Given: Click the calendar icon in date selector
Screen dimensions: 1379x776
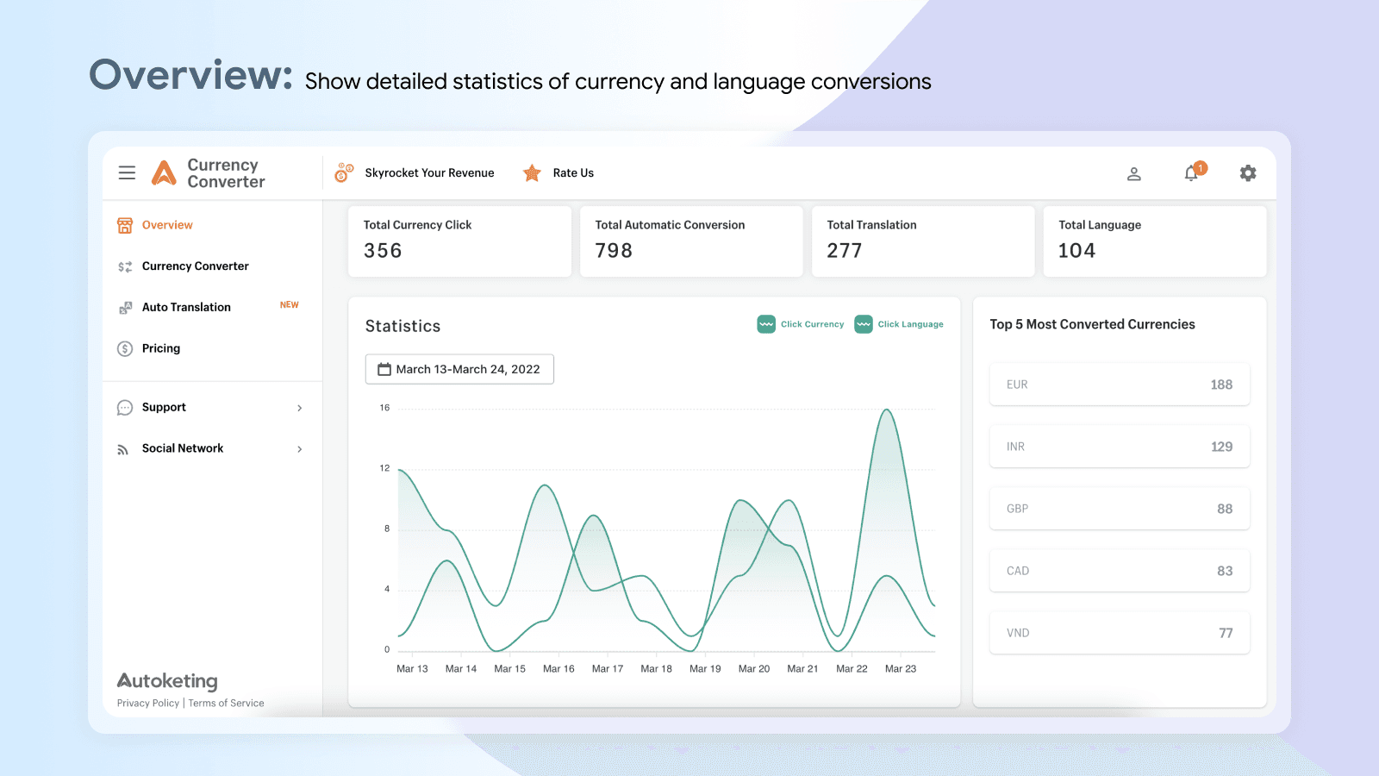Looking at the screenshot, I should click(384, 369).
